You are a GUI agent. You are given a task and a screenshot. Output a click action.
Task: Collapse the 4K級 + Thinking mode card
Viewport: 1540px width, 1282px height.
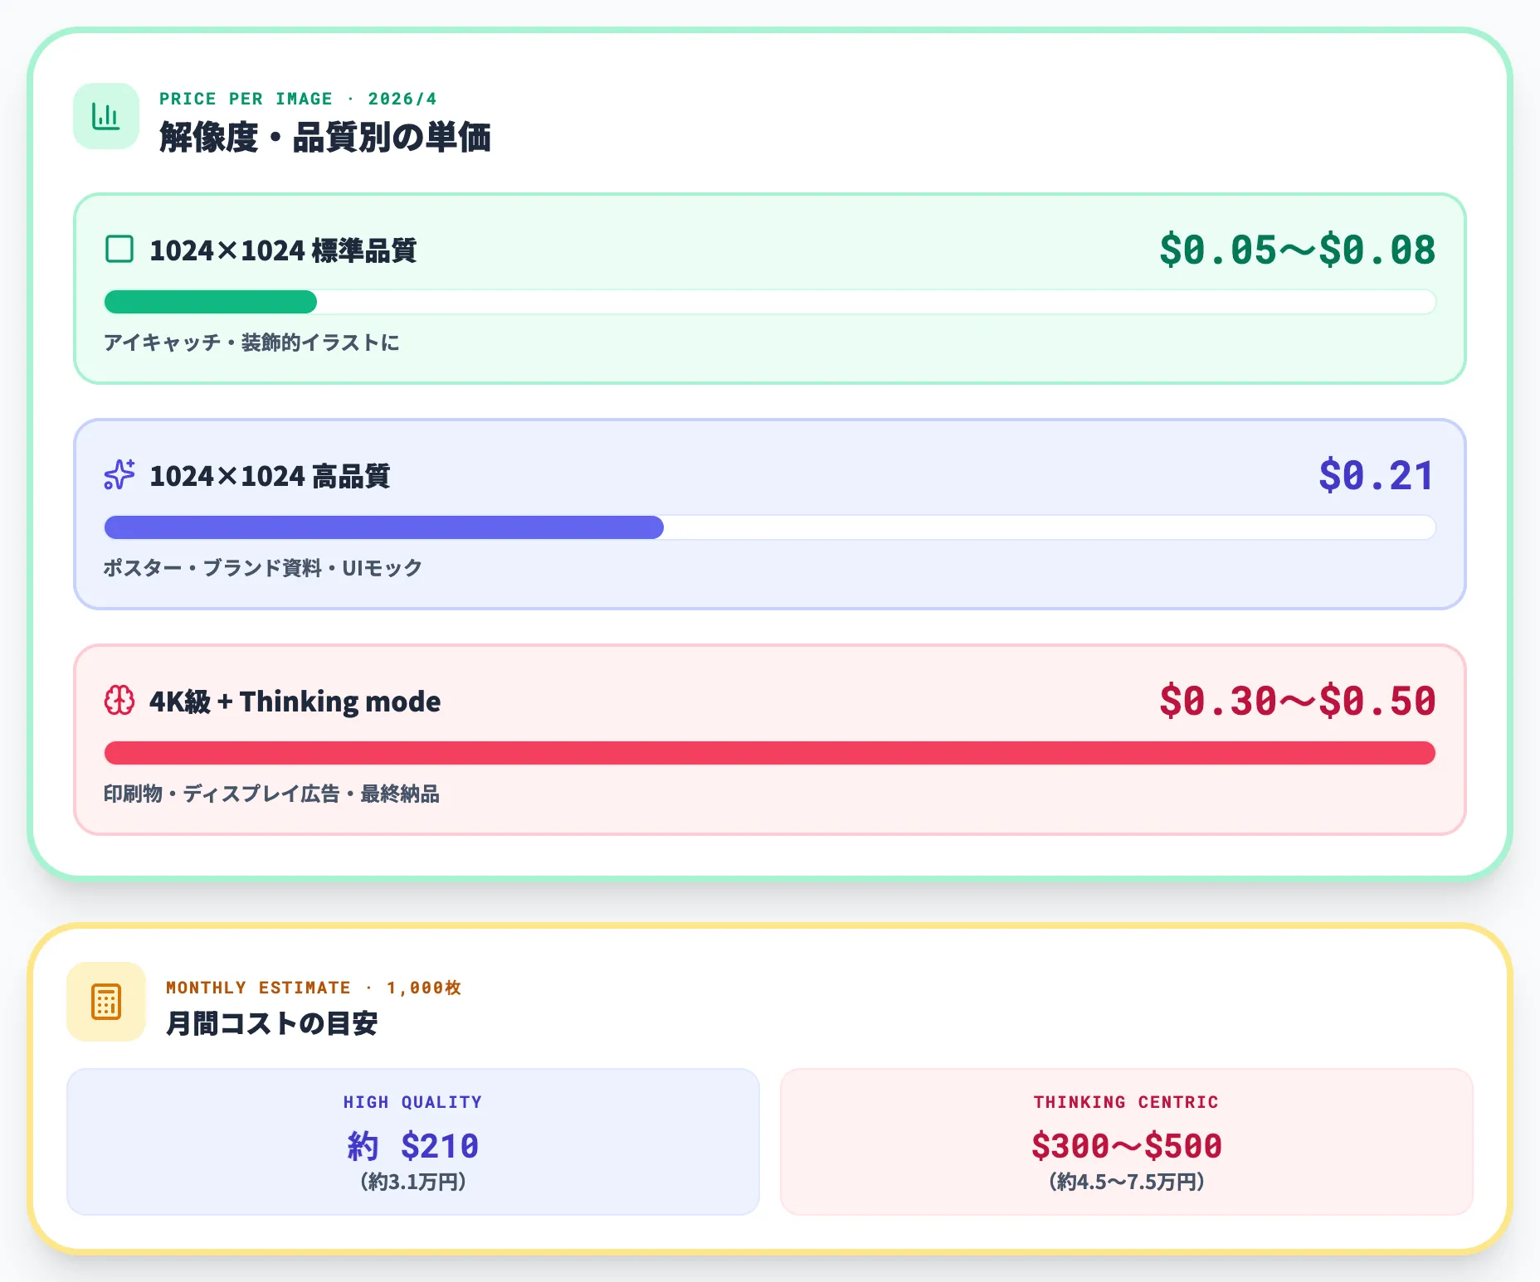pyautogui.click(x=770, y=740)
